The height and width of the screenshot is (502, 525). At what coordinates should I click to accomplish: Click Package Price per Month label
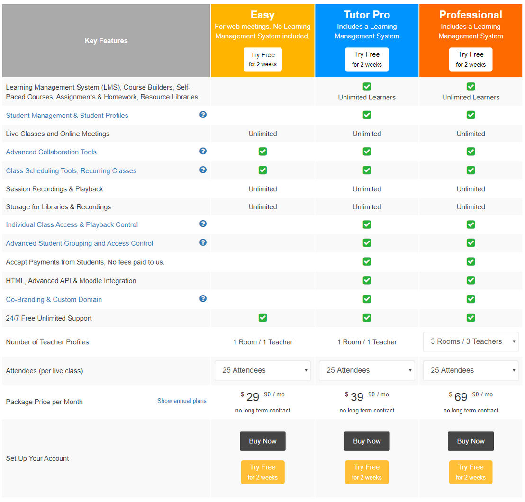(44, 402)
